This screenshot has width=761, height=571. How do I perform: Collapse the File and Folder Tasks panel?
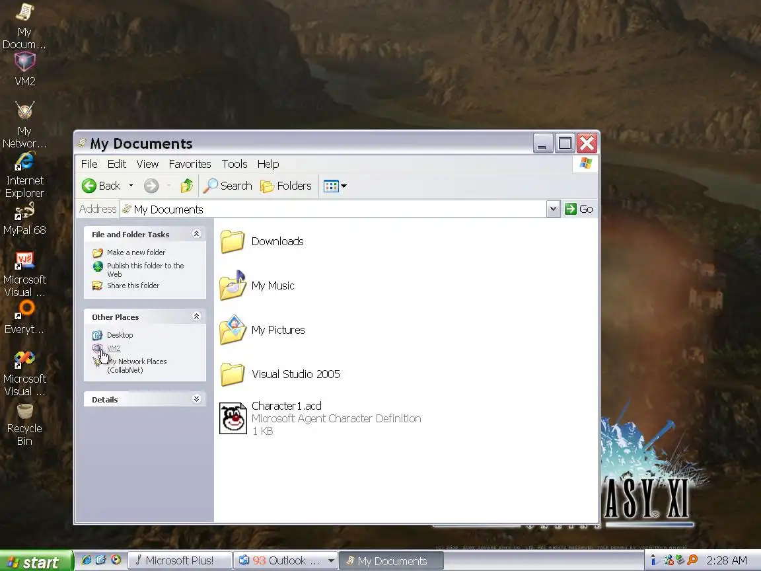click(197, 234)
